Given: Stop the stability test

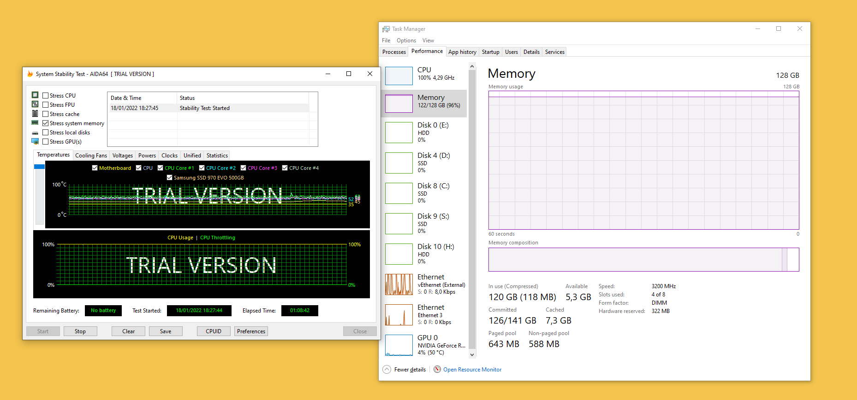Looking at the screenshot, I should [x=80, y=331].
